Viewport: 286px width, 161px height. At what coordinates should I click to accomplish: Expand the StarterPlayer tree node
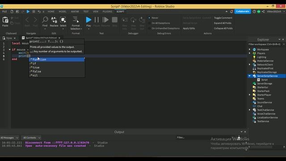coord(249,95)
